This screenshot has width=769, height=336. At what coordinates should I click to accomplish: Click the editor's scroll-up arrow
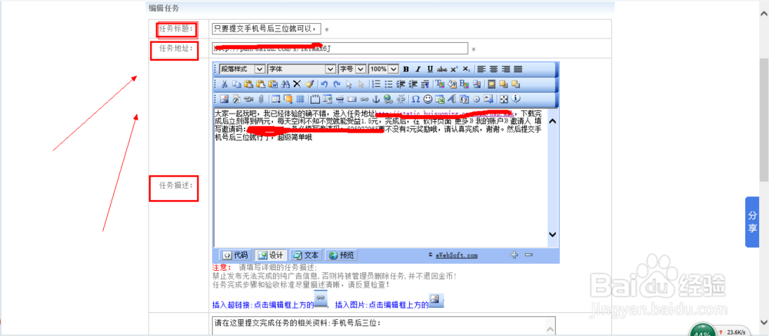tap(552, 120)
